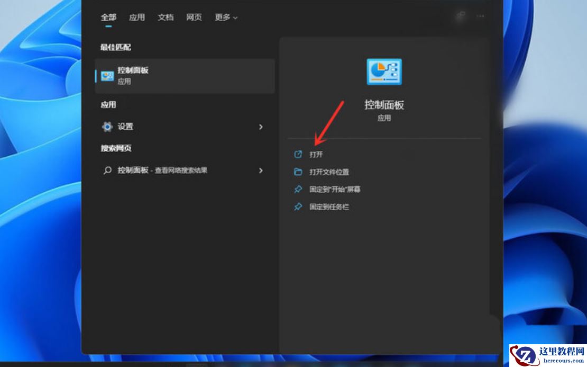Click the open icon beside 打开
587x367 pixels.
click(x=299, y=154)
